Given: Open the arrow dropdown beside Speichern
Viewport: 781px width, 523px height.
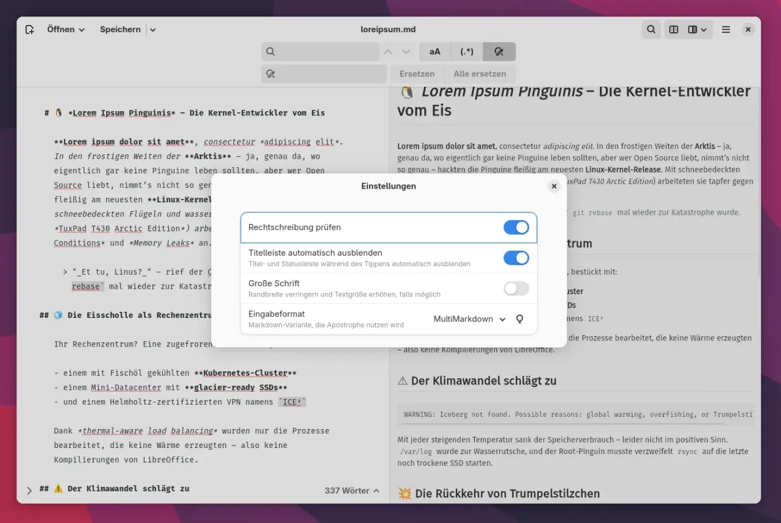Looking at the screenshot, I should (x=153, y=29).
